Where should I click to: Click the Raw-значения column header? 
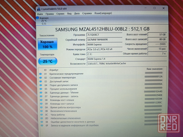(154, 69)
